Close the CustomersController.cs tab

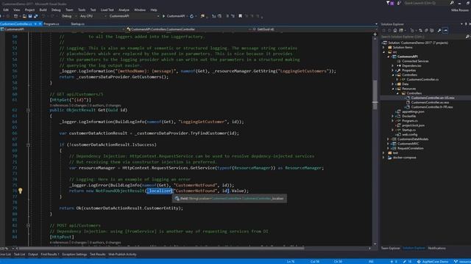point(40,23)
